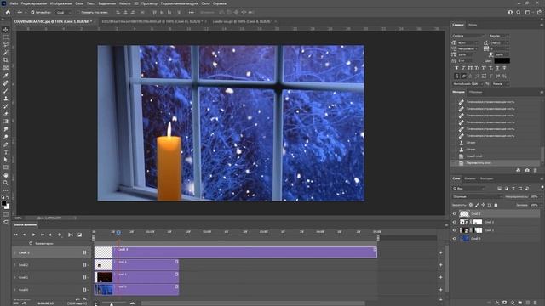Split clip at playhead with scissors icon
The height and width of the screenshot is (306, 545).
[x=70, y=235]
